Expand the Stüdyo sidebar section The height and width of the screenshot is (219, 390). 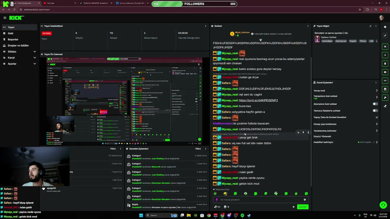[19, 51]
